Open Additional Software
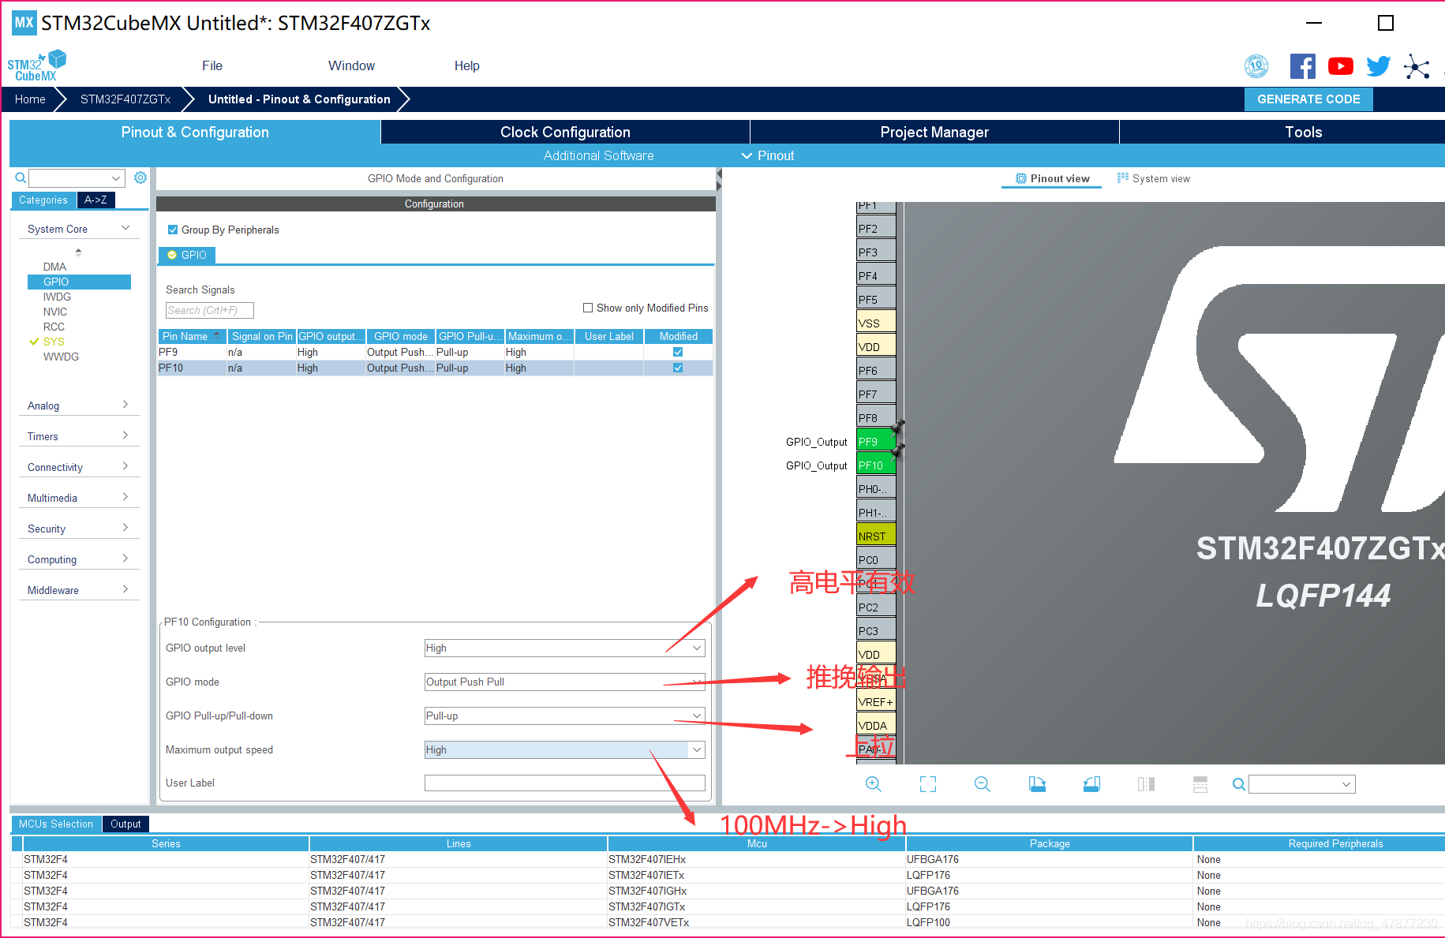This screenshot has width=1445, height=938. pyautogui.click(x=599, y=155)
